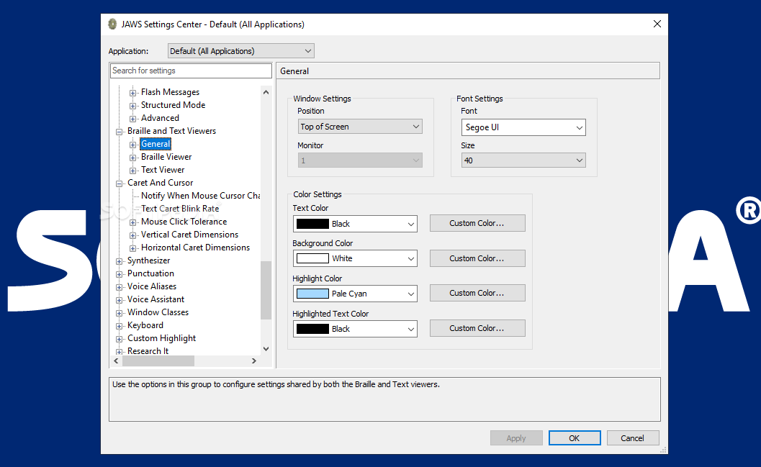761x467 pixels.
Task: Select Caret And Cursor tree item
Action: [160, 183]
